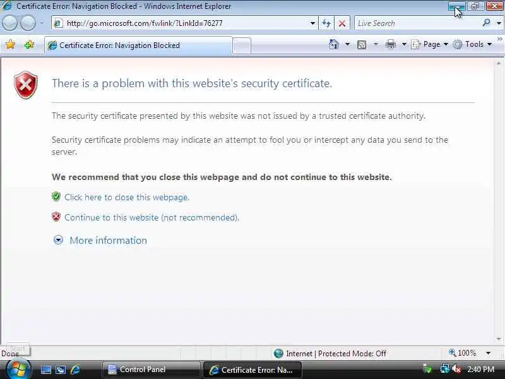Click the Back navigation button
This screenshot has width=505, height=379.
click(10, 23)
